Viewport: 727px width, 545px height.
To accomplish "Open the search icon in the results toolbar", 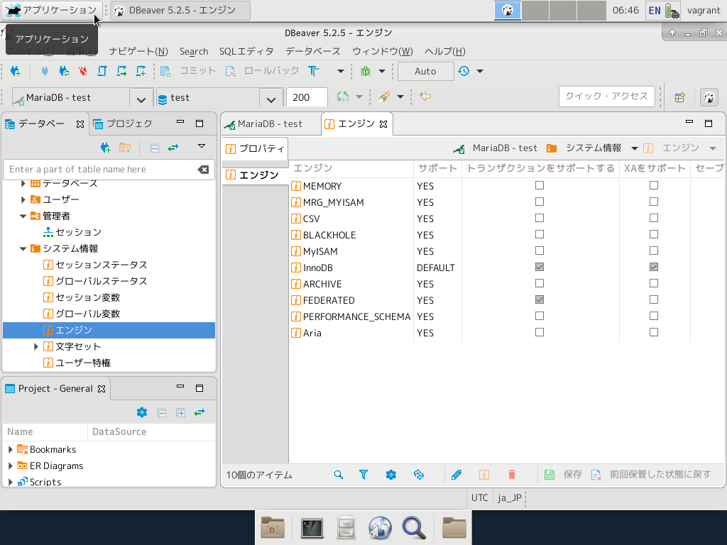I will 338,474.
